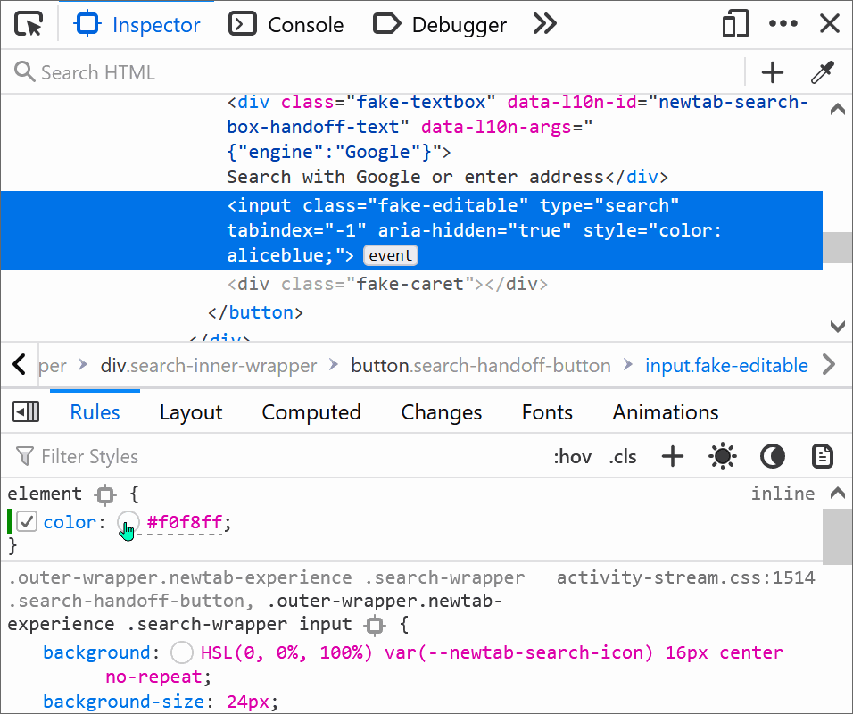The width and height of the screenshot is (853, 714).
Task: Toggle the :hov pseudo-class panel
Action: point(573,456)
